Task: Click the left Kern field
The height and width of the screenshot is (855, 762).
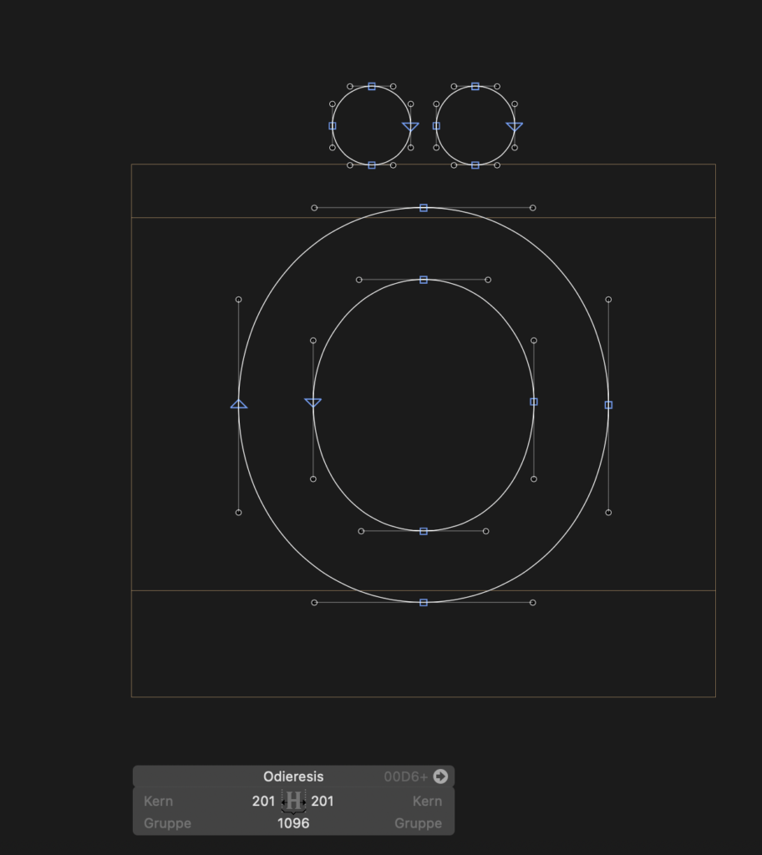Action: coord(158,801)
